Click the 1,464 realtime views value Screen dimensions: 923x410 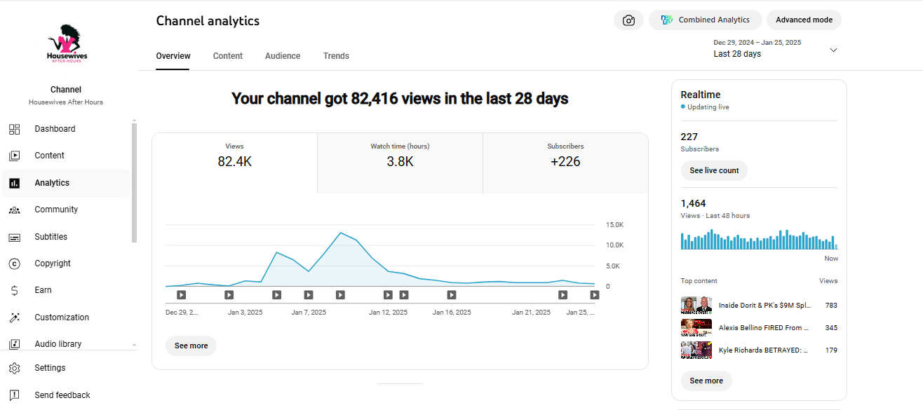[x=693, y=204]
